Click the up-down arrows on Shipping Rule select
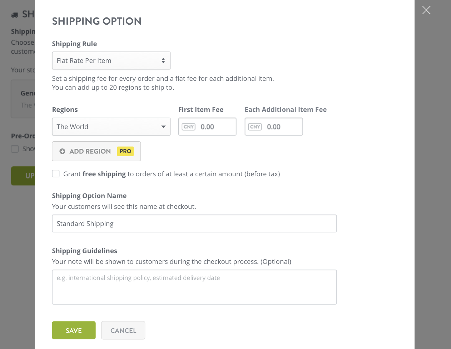This screenshot has height=349, width=451. coord(163,61)
